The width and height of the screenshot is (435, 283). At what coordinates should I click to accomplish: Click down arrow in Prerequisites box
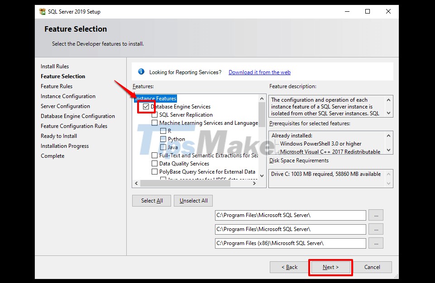pos(388,150)
